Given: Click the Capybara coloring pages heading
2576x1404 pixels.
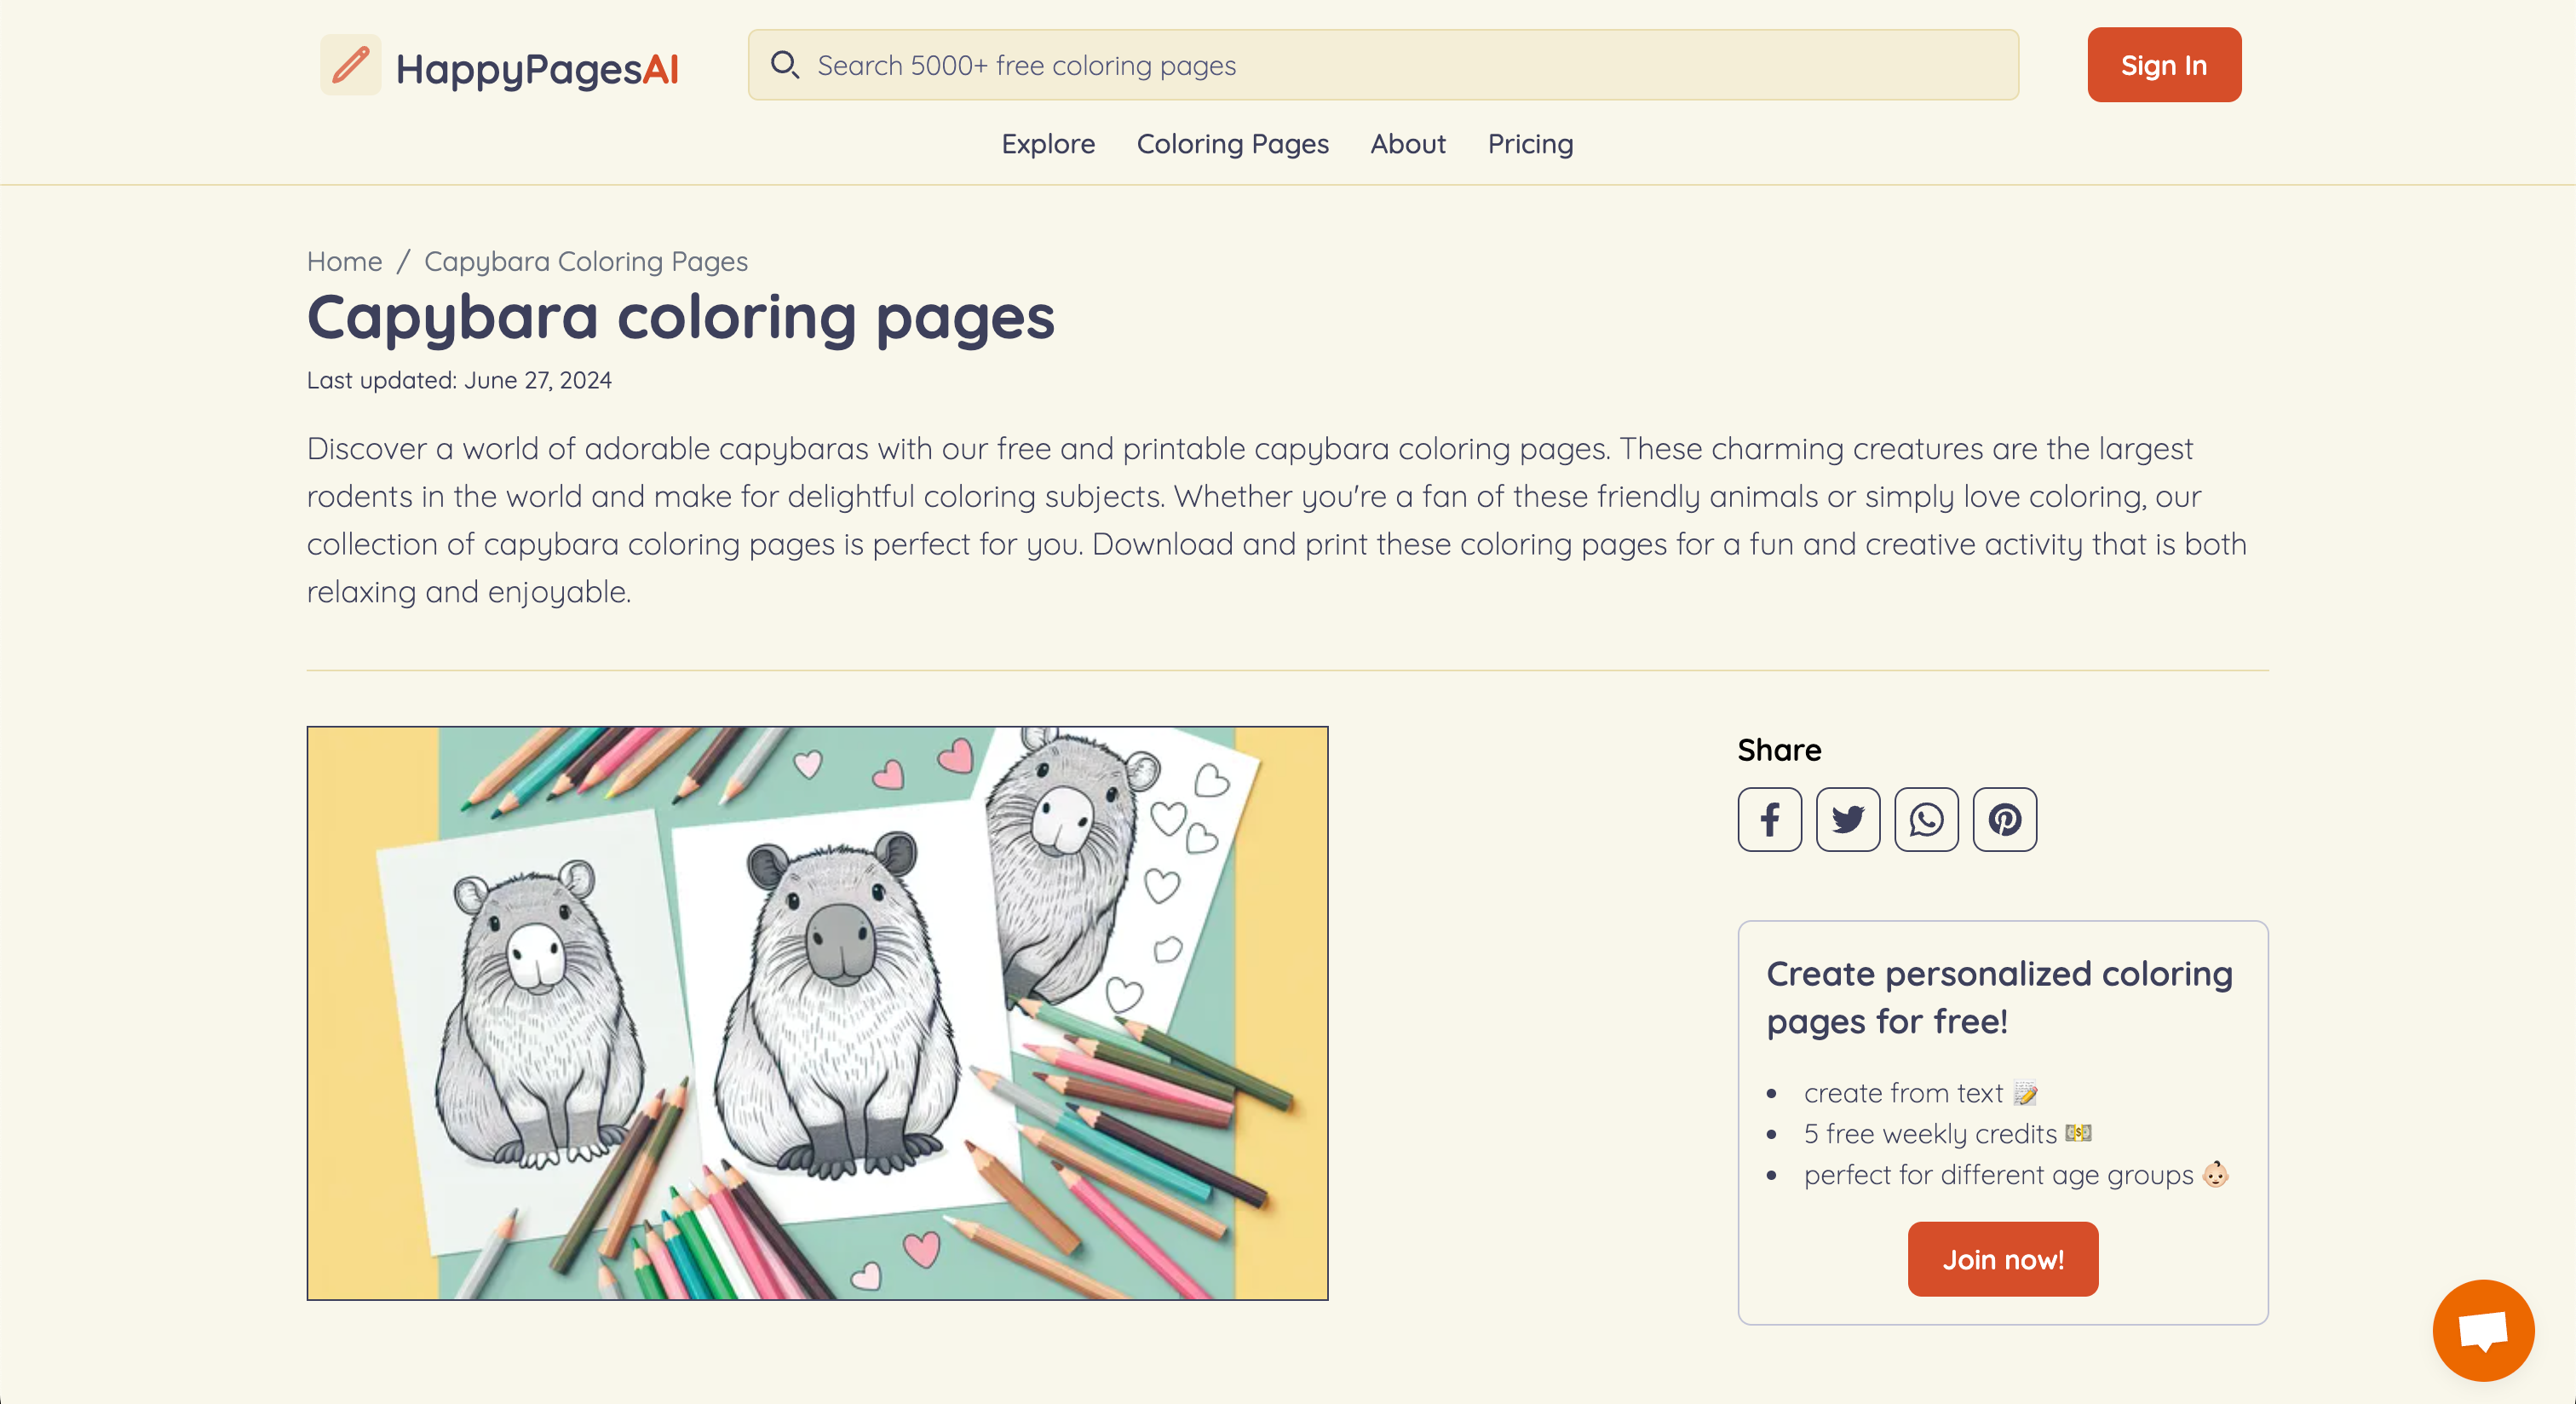Looking at the screenshot, I should [680, 317].
